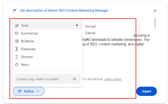
Task: Select Retry from the refine menu
Action: (x=47, y=65)
